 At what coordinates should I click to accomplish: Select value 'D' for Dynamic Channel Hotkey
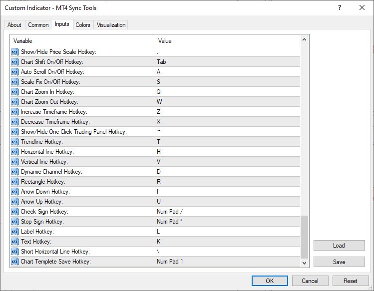(x=159, y=172)
